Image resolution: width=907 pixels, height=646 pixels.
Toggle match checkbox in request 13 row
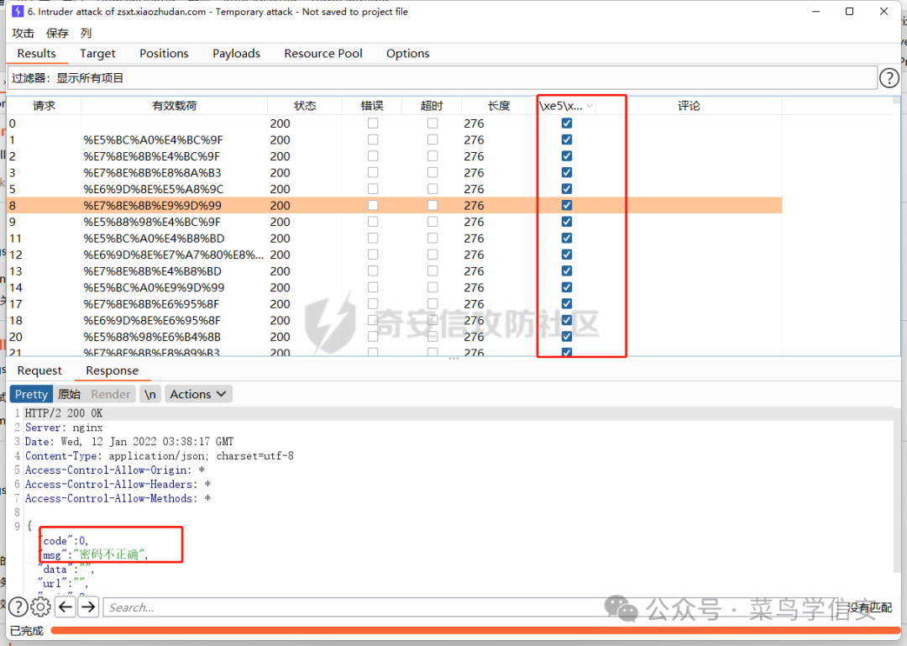567,270
